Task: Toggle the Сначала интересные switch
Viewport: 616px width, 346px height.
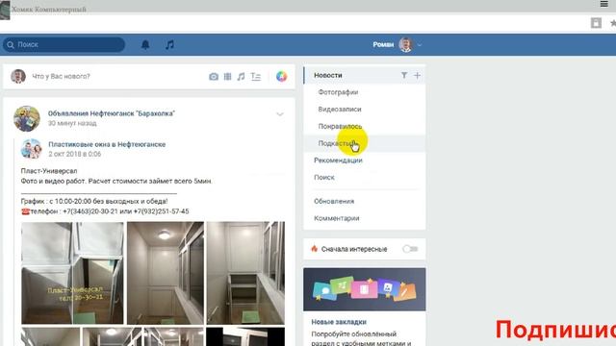Action: coord(410,249)
